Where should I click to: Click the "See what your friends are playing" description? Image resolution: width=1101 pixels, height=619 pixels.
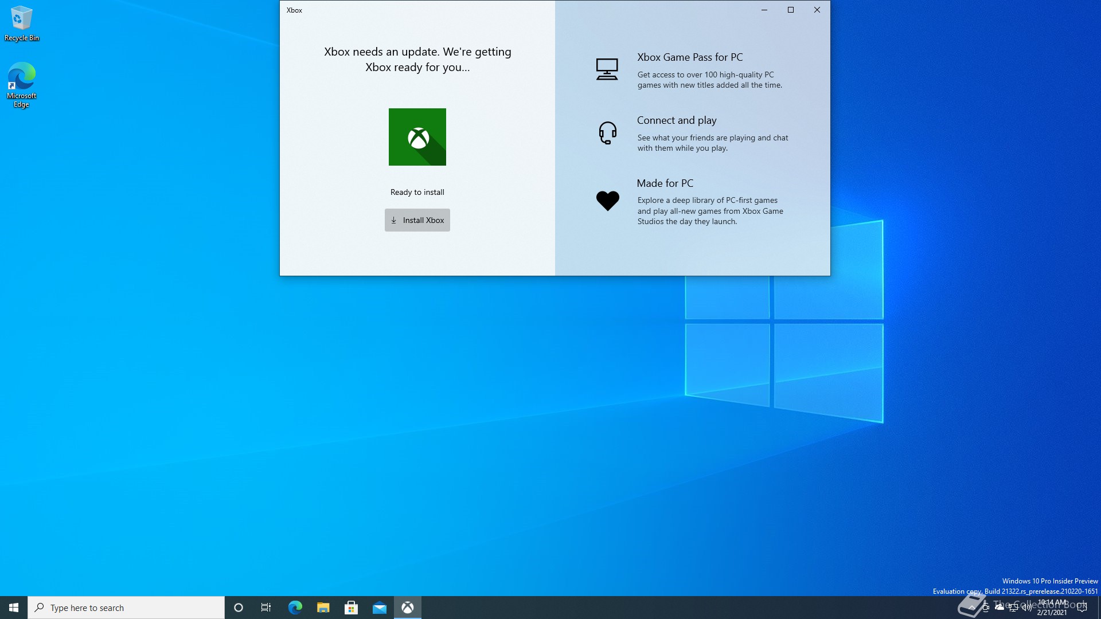point(713,143)
